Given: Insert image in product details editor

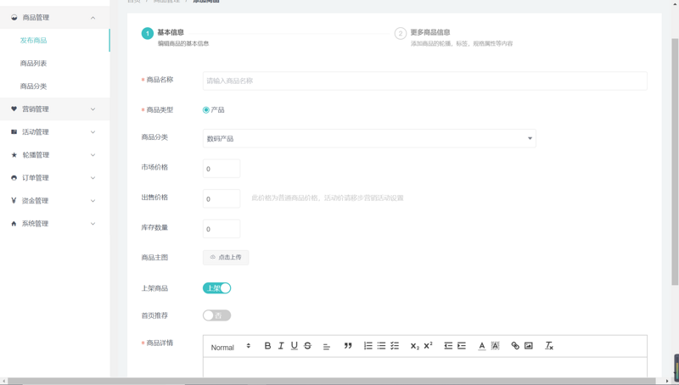Looking at the screenshot, I should (528, 346).
